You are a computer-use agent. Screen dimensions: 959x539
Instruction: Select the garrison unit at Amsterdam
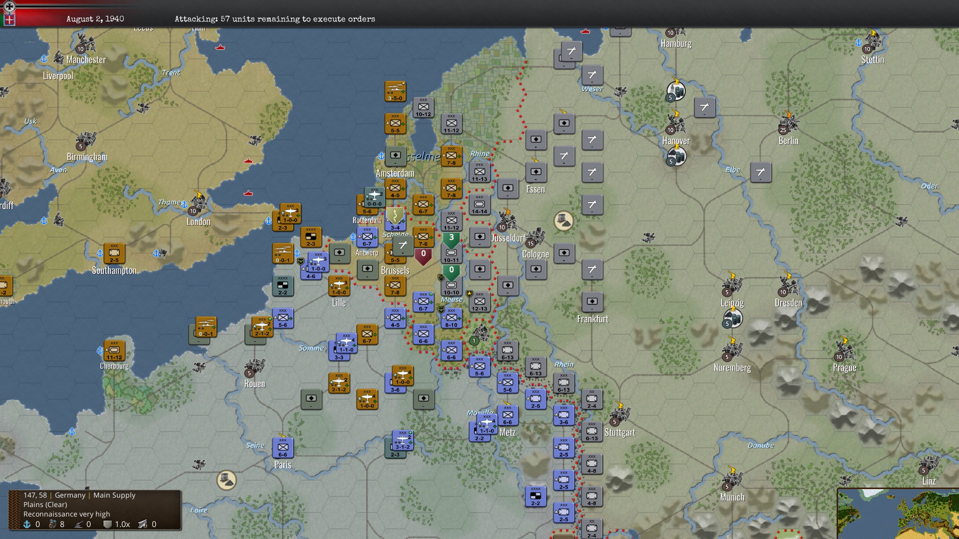click(x=395, y=156)
